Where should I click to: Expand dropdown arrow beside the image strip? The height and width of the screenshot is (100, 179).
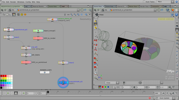click(162, 83)
